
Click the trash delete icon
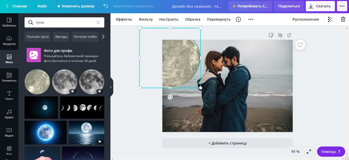point(343,19)
